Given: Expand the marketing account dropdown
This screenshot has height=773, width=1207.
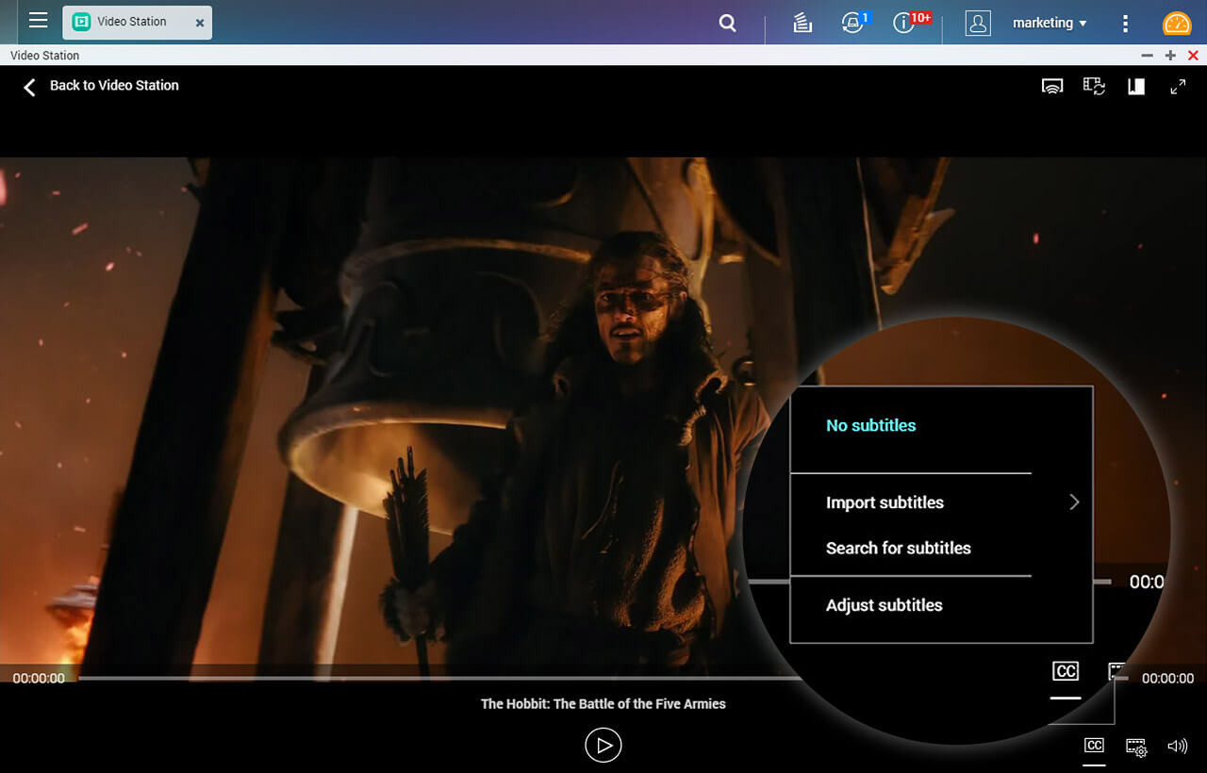Looking at the screenshot, I should coord(1050,23).
